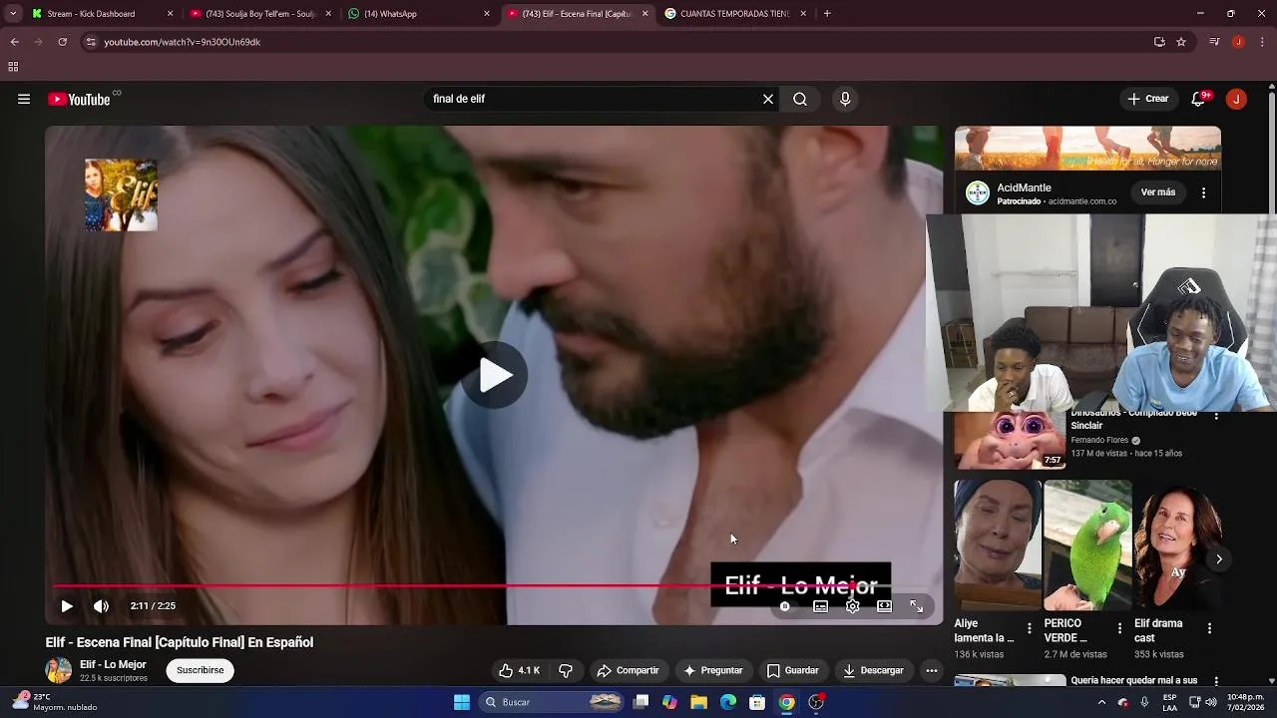Open the Elif - Lo Mejor channel name link
The width and height of the screenshot is (1277, 718).
tap(113, 664)
